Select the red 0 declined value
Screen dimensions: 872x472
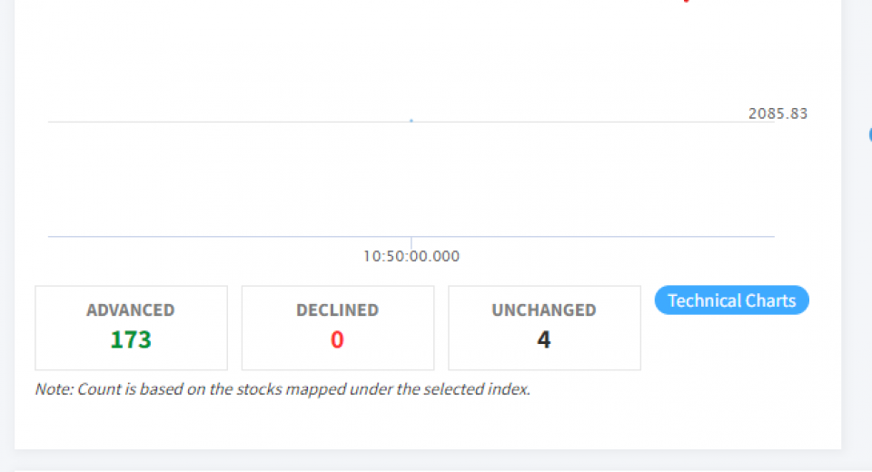click(x=337, y=340)
